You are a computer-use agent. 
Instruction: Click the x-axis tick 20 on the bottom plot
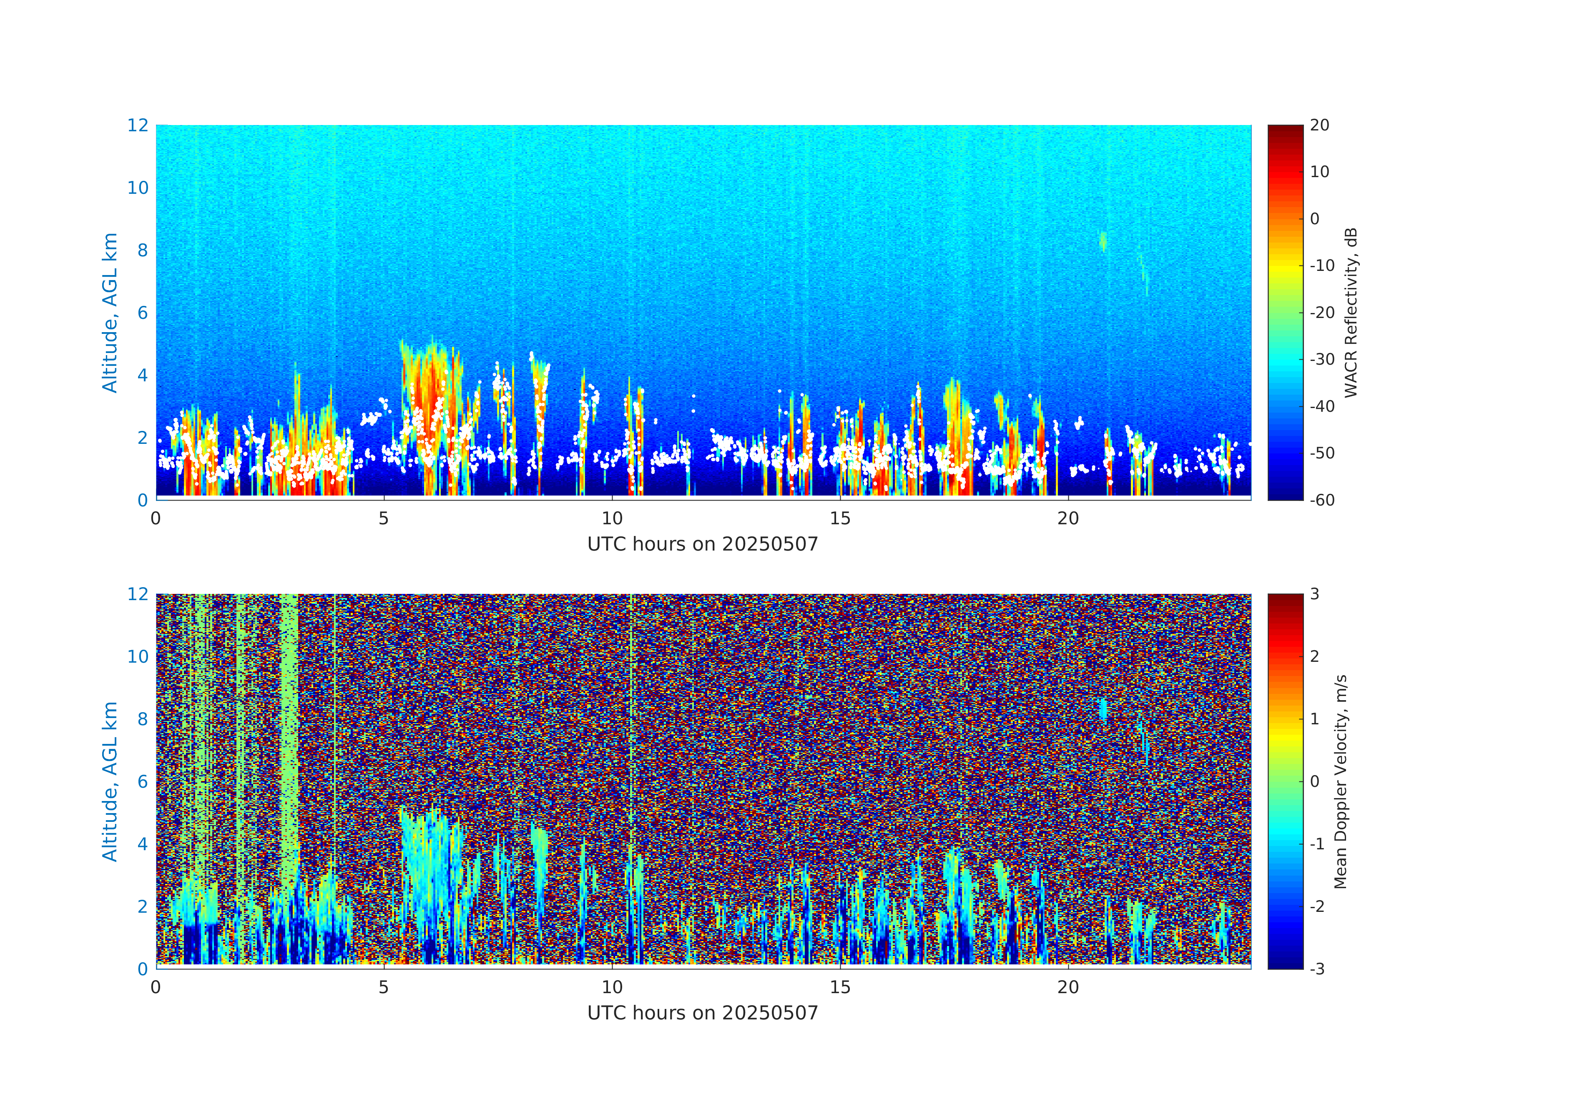point(1068,988)
